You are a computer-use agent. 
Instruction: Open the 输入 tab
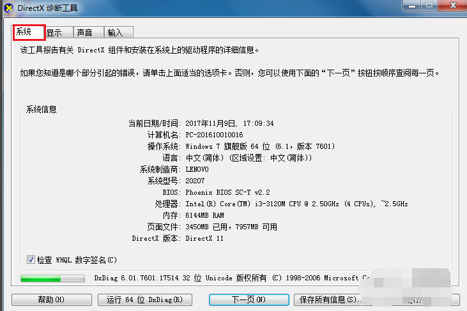(x=119, y=33)
